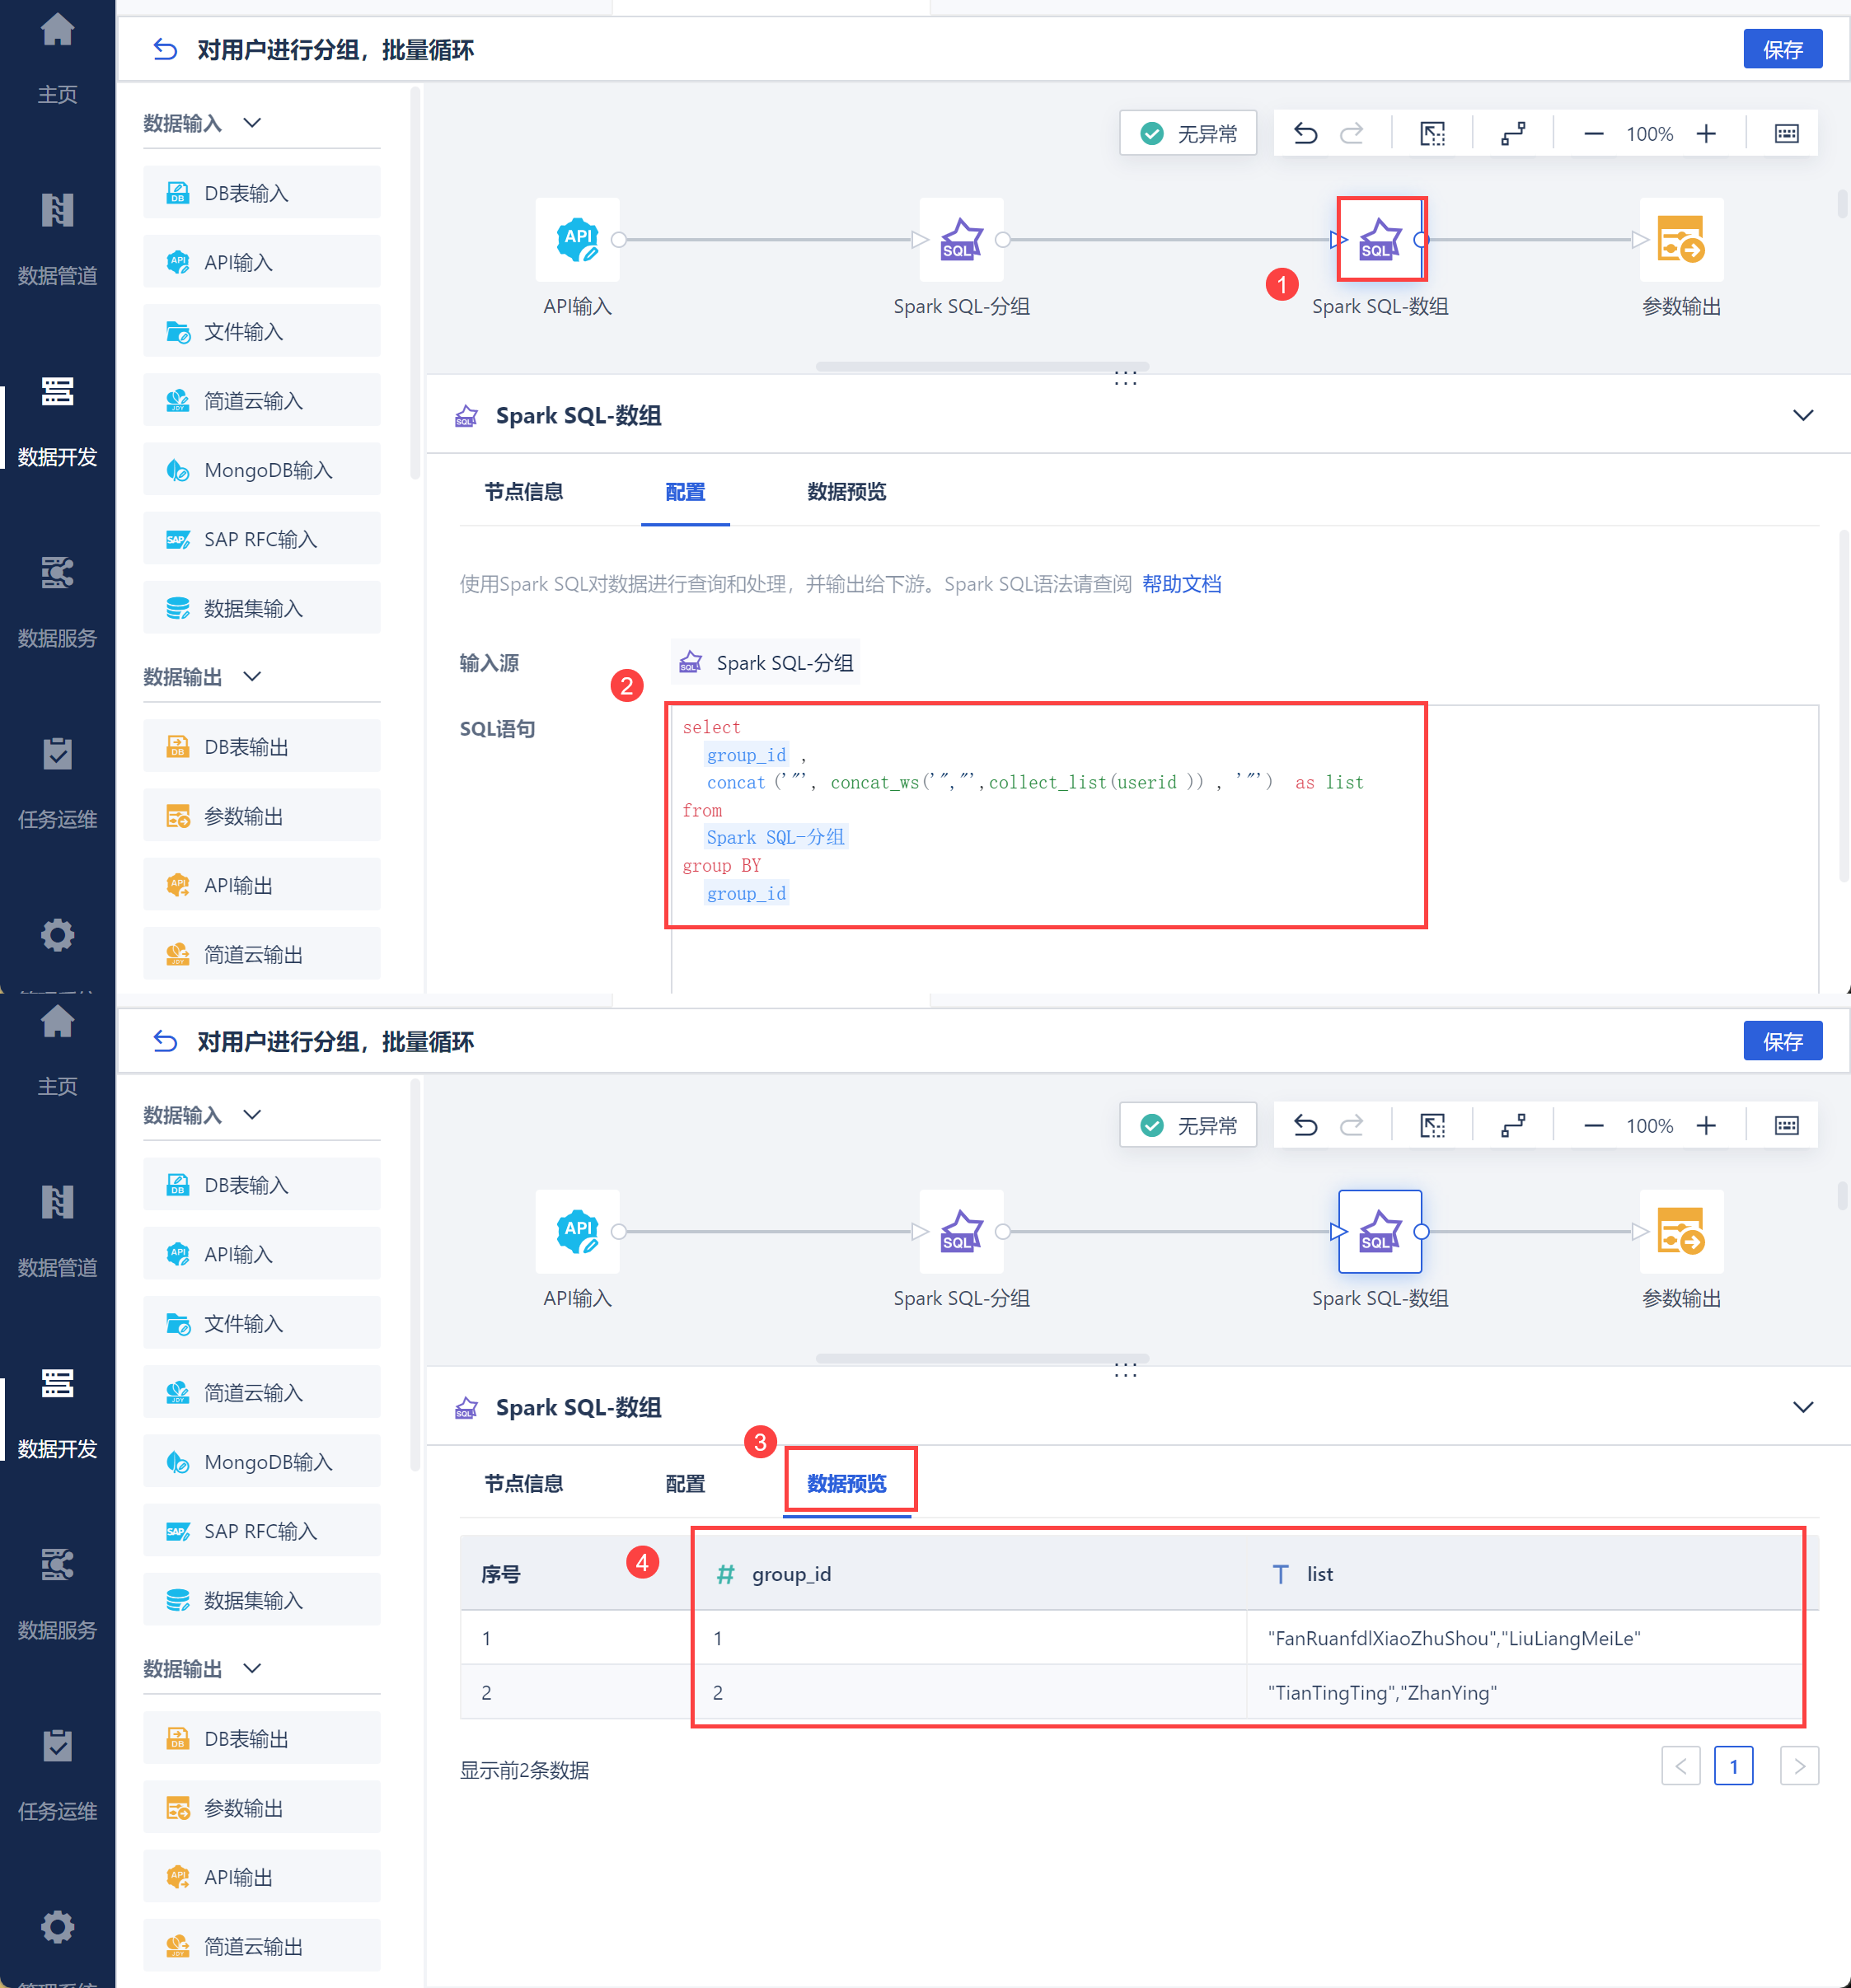Click the zoom-in plus control
Screen dimensions: 1851x1988
click(1707, 132)
